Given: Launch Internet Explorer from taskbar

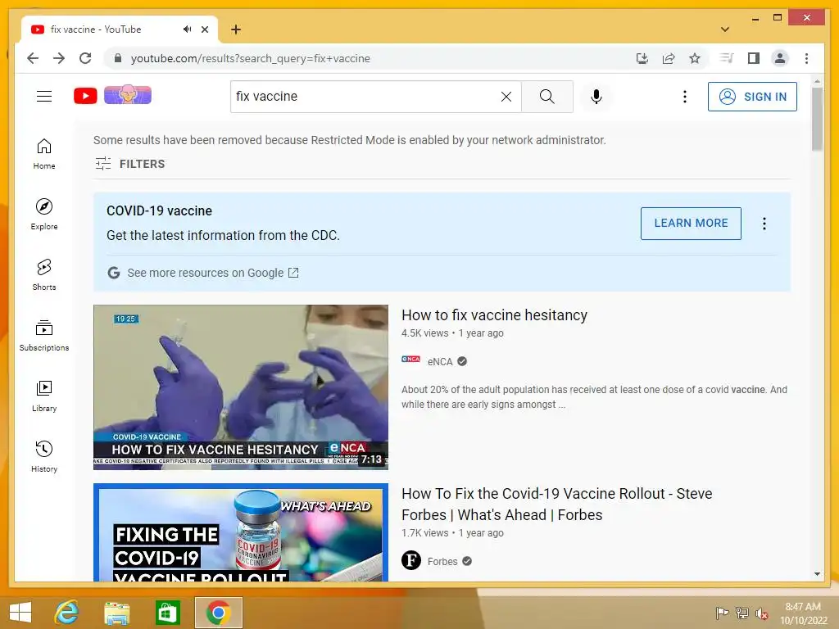Looking at the screenshot, I should [66, 612].
